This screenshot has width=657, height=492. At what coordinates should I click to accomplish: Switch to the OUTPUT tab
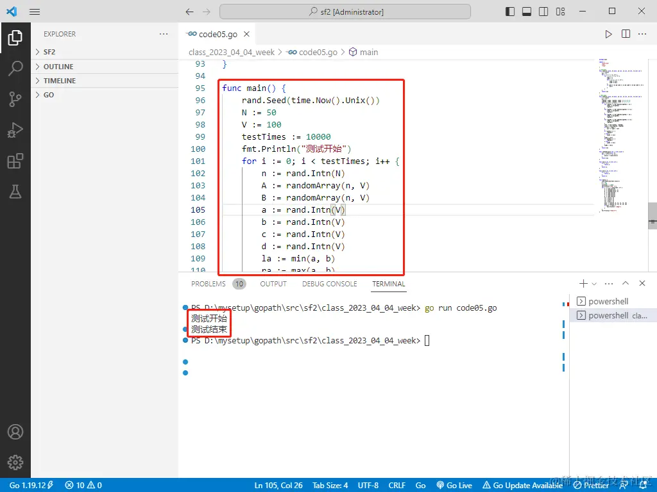[x=273, y=284]
